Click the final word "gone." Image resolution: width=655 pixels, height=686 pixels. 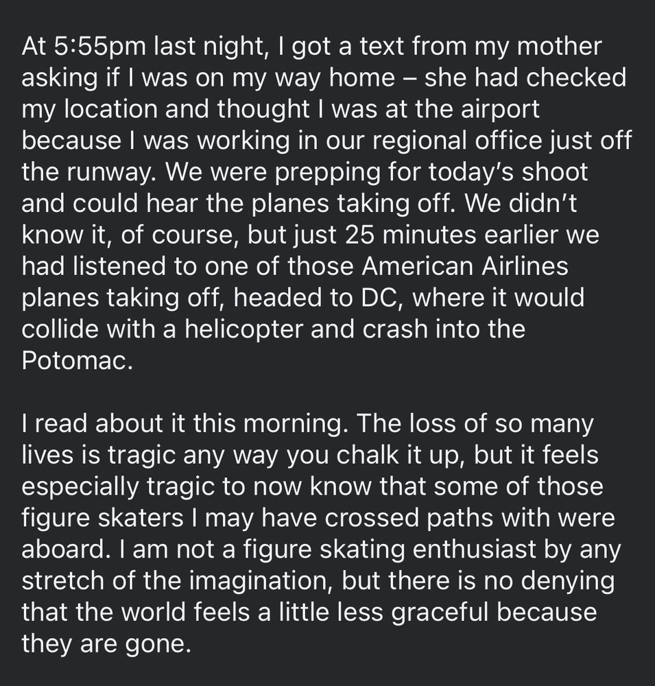(158, 644)
